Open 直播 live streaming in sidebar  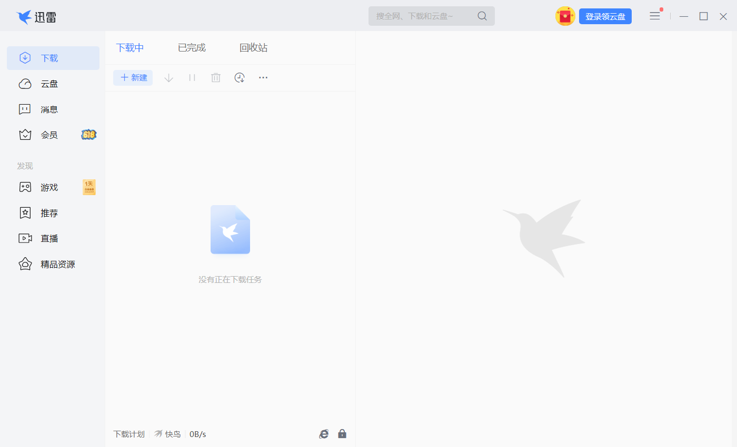(x=53, y=238)
